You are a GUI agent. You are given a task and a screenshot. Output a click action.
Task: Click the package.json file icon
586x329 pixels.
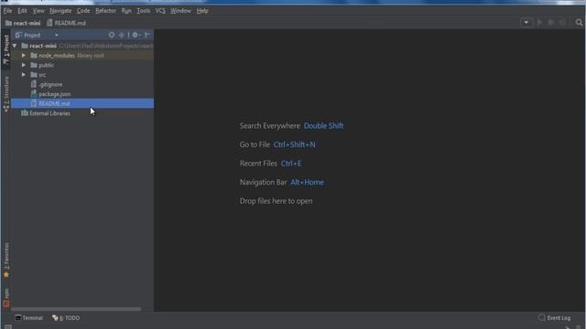(34, 94)
